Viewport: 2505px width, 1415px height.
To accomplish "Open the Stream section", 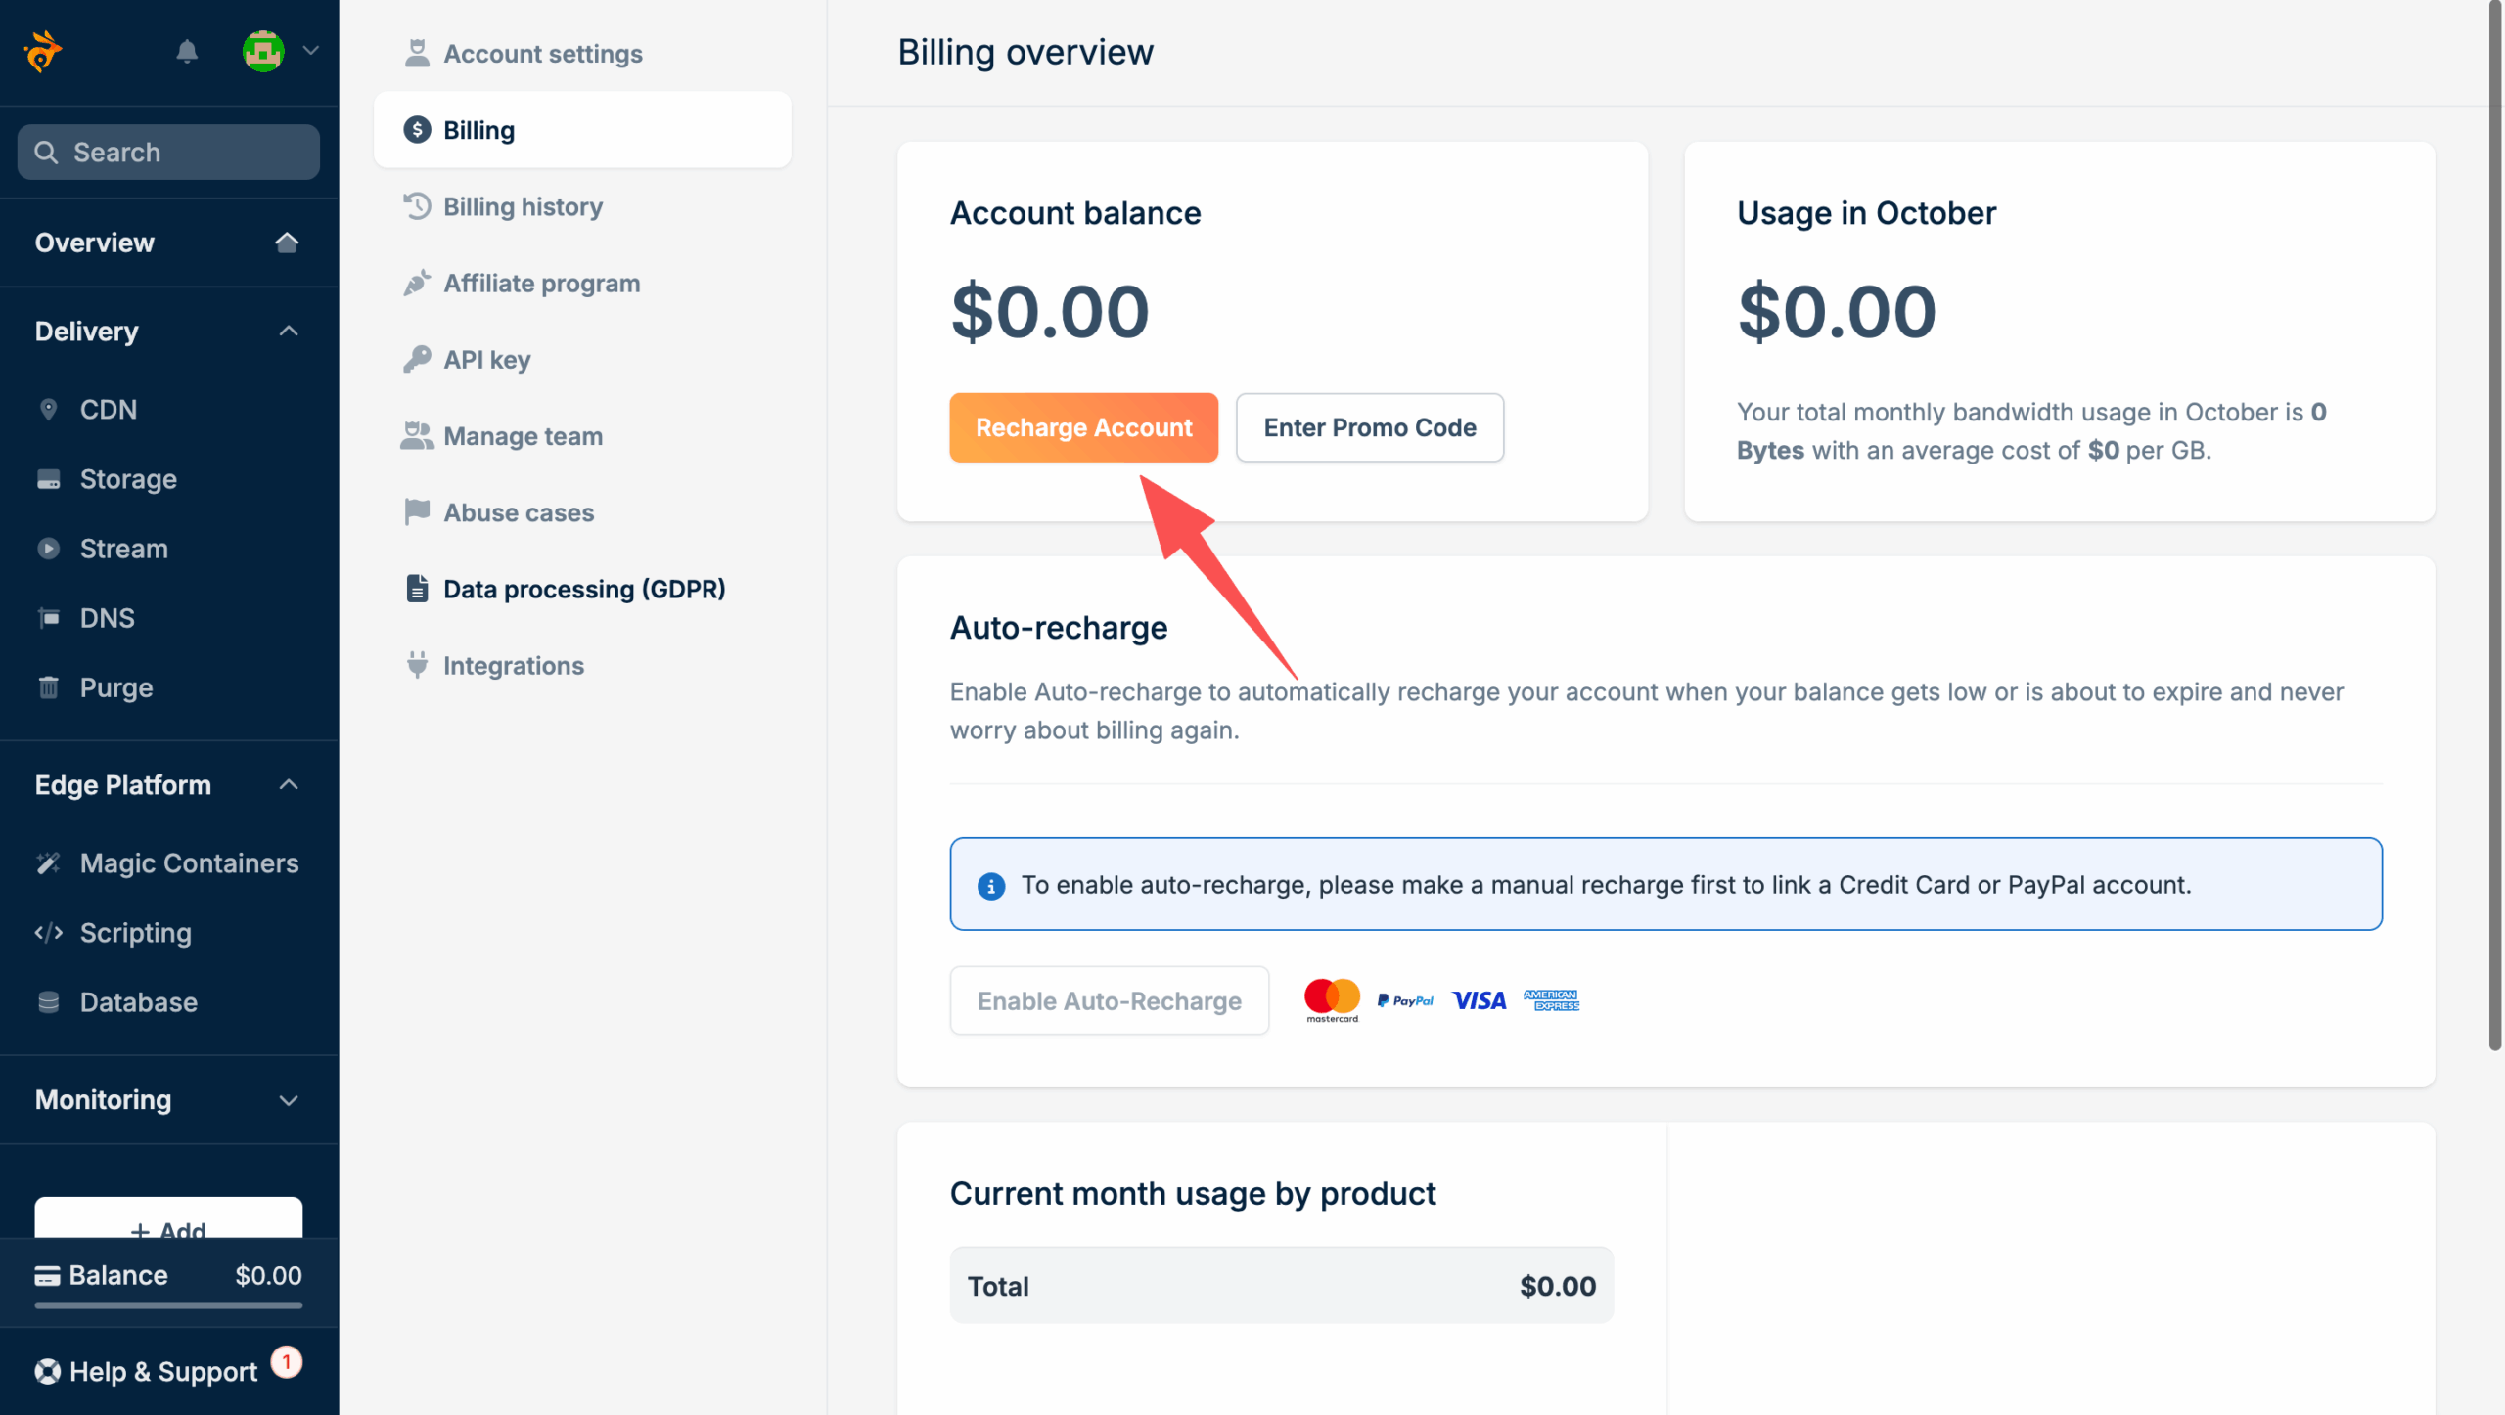I will pyautogui.click(x=123, y=549).
